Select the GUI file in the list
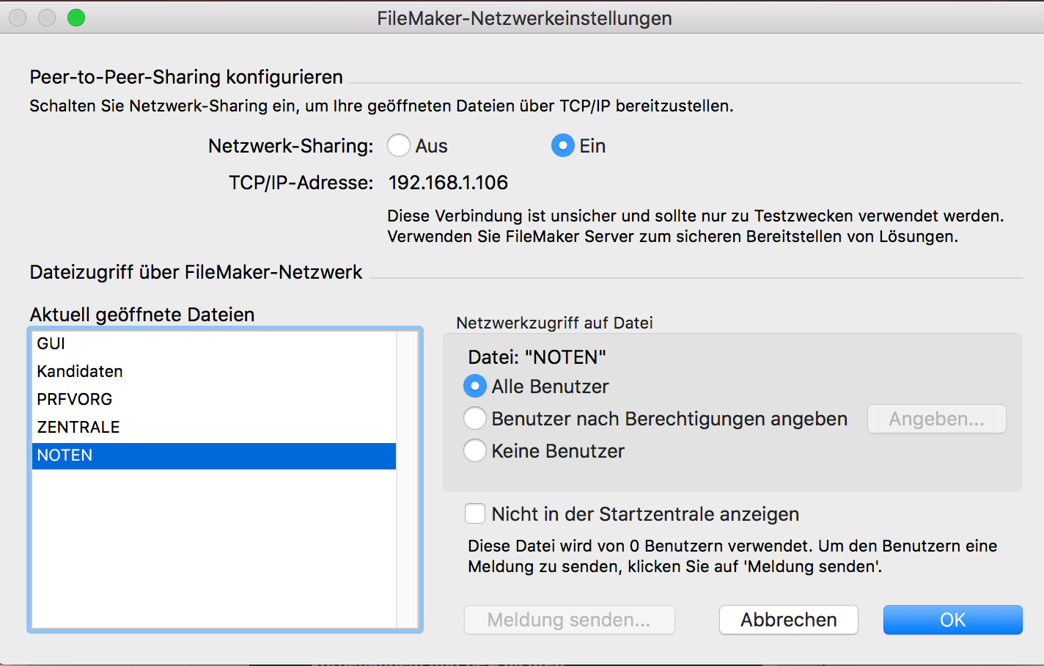Image resolution: width=1044 pixels, height=666 pixels. click(214, 343)
